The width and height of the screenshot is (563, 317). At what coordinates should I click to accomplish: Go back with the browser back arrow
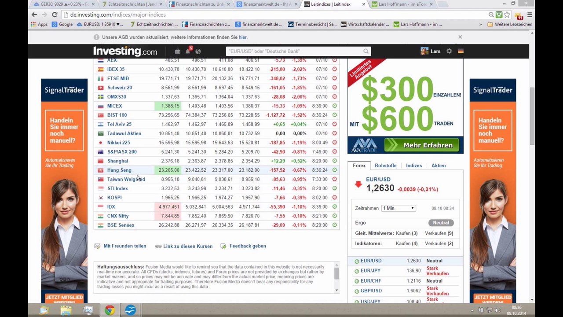pos(34,15)
